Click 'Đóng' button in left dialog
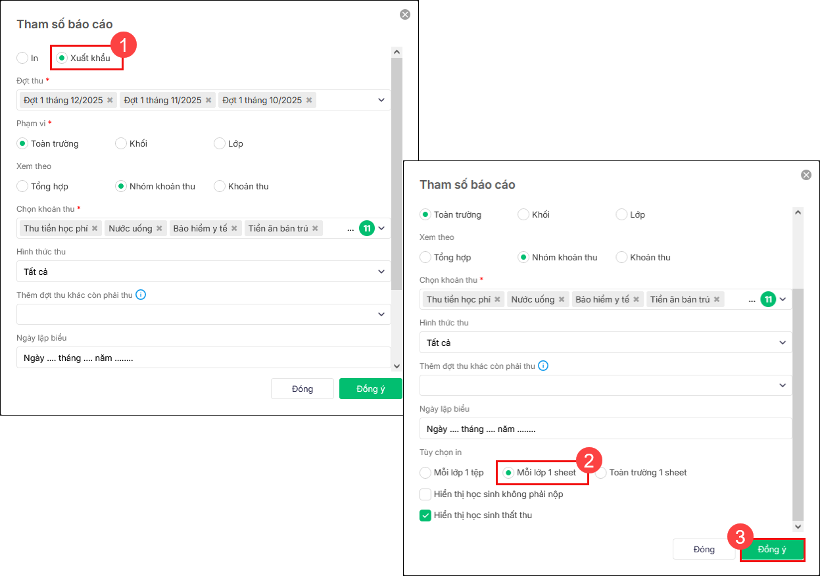Viewport: 820px width, 576px height. pyautogui.click(x=302, y=389)
